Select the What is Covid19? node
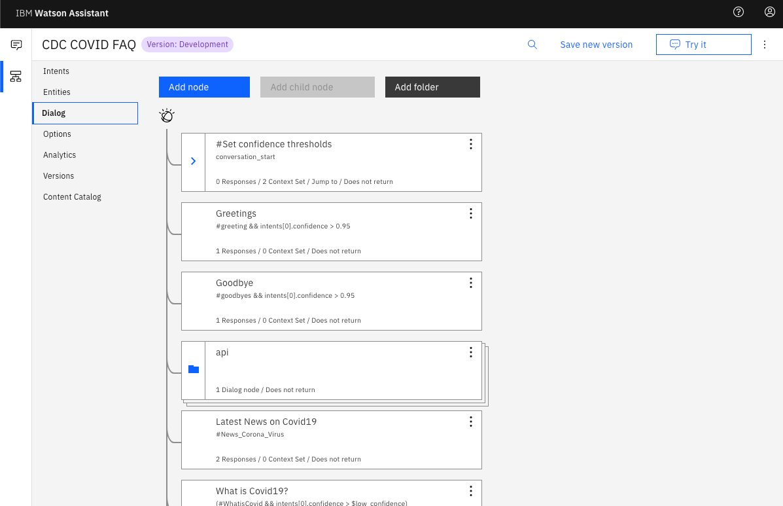The height and width of the screenshot is (506, 783). click(x=332, y=493)
